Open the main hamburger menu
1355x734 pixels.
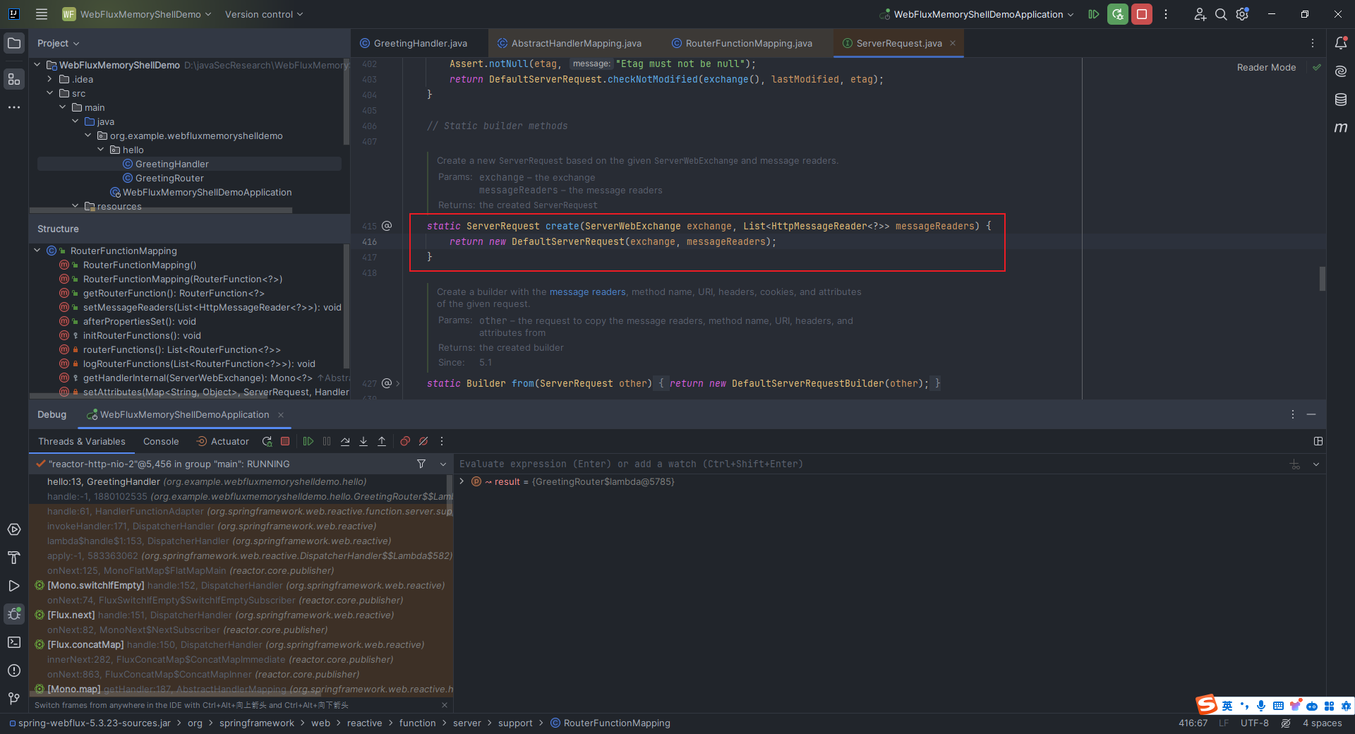coord(42,14)
